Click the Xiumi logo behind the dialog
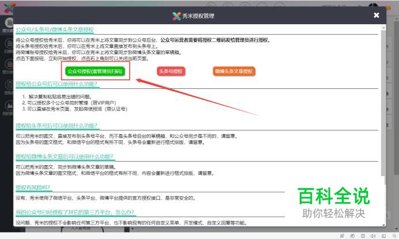The image size is (399, 239). coord(9,8)
